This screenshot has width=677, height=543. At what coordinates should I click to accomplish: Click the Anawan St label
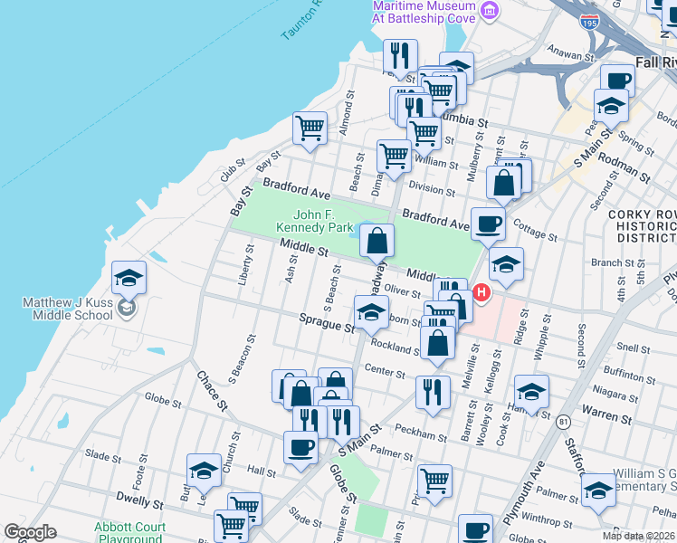(x=571, y=53)
